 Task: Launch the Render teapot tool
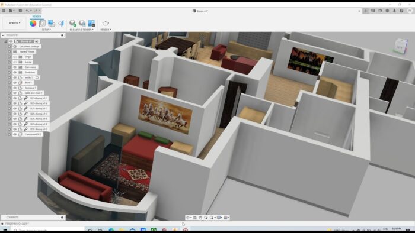tap(106, 23)
